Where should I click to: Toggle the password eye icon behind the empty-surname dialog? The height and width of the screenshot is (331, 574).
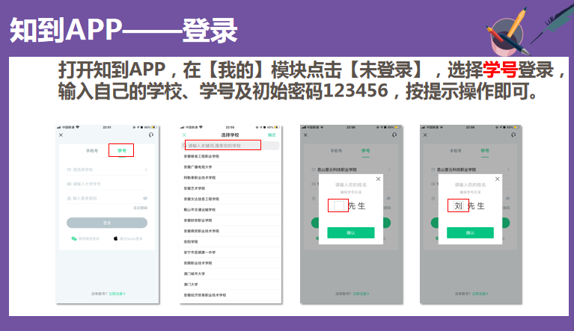pos(388,198)
